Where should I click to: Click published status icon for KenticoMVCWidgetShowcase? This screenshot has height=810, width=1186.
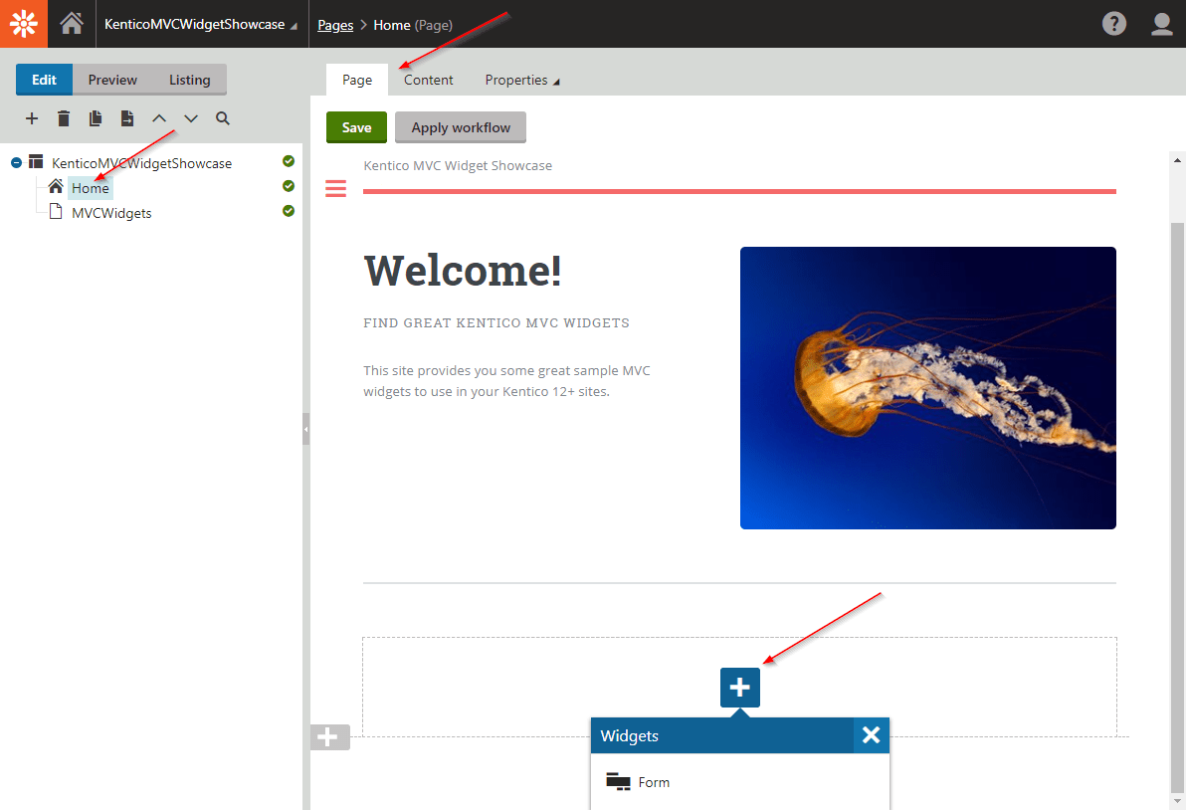tap(289, 161)
